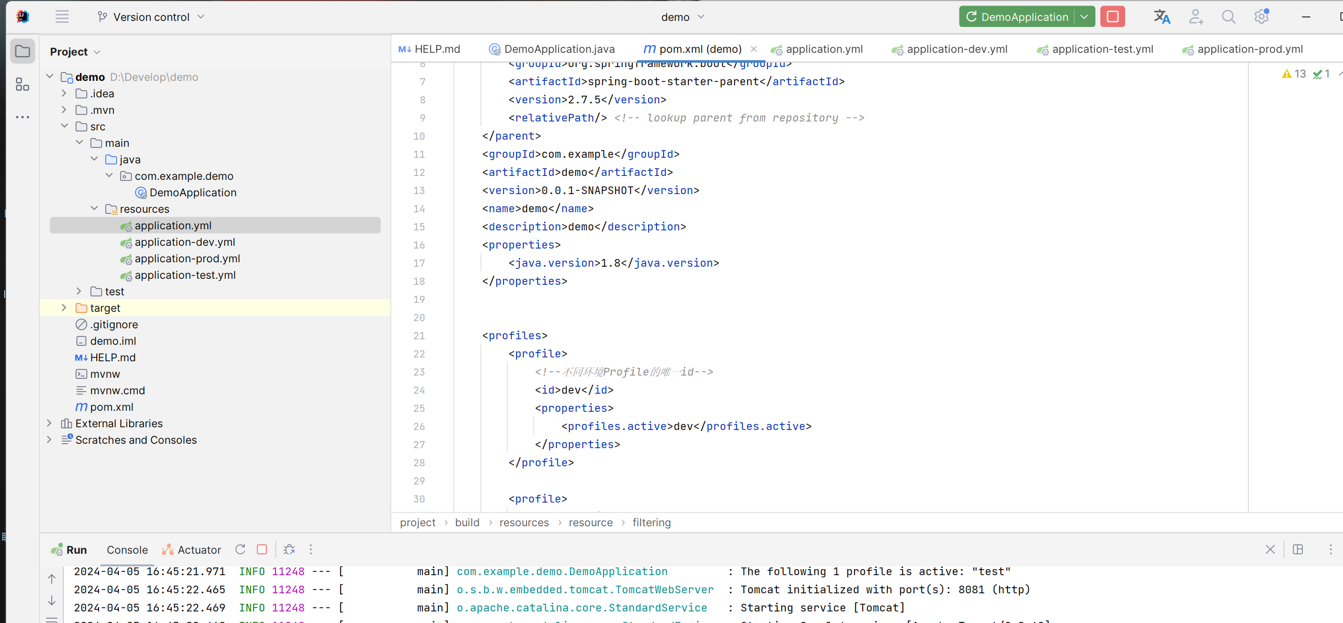Open Search Everywhere magnifier
The image size is (1343, 623).
point(1229,17)
